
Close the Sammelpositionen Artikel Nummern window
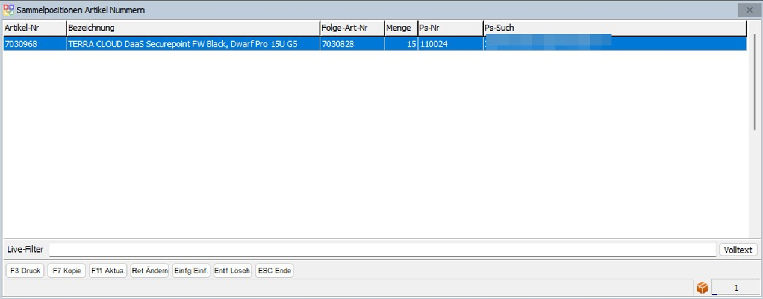(749, 10)
